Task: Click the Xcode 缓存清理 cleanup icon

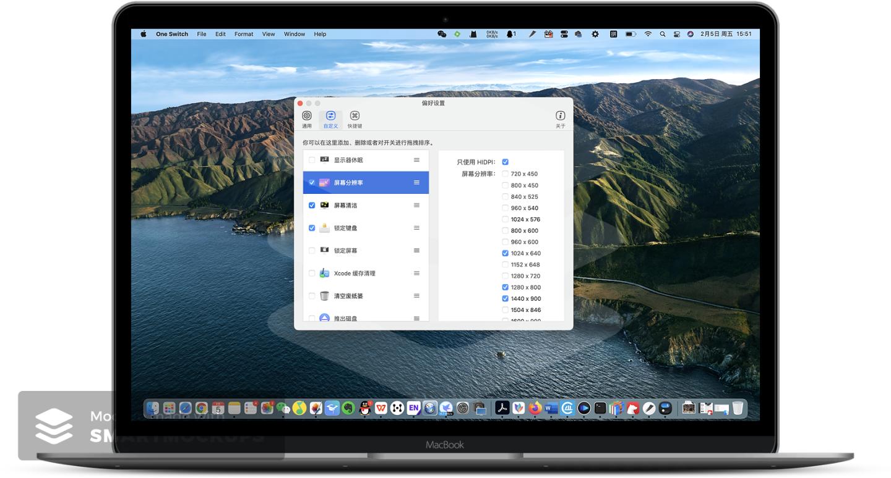Action: [x=324, y=272]
